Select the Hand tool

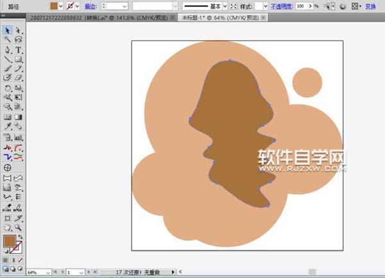tap(7, 227)
